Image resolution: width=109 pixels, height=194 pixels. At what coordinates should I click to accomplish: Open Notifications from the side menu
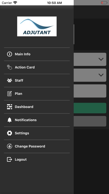[x=37, y=120]
